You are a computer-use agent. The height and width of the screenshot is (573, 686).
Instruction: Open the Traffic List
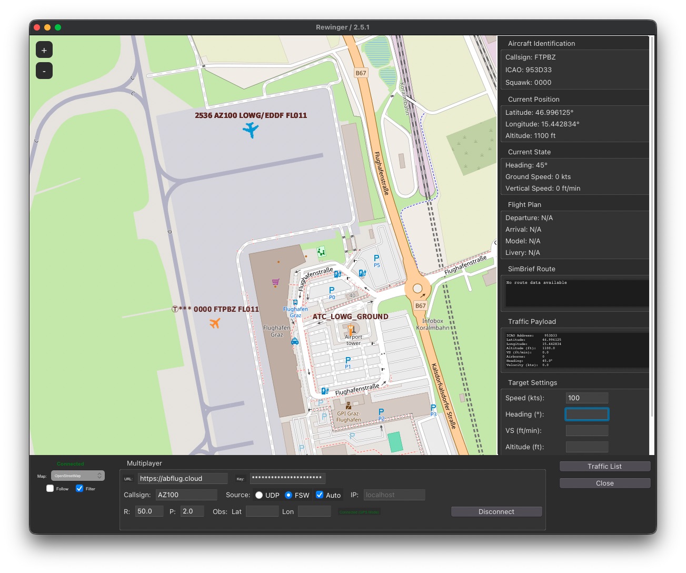604,467
